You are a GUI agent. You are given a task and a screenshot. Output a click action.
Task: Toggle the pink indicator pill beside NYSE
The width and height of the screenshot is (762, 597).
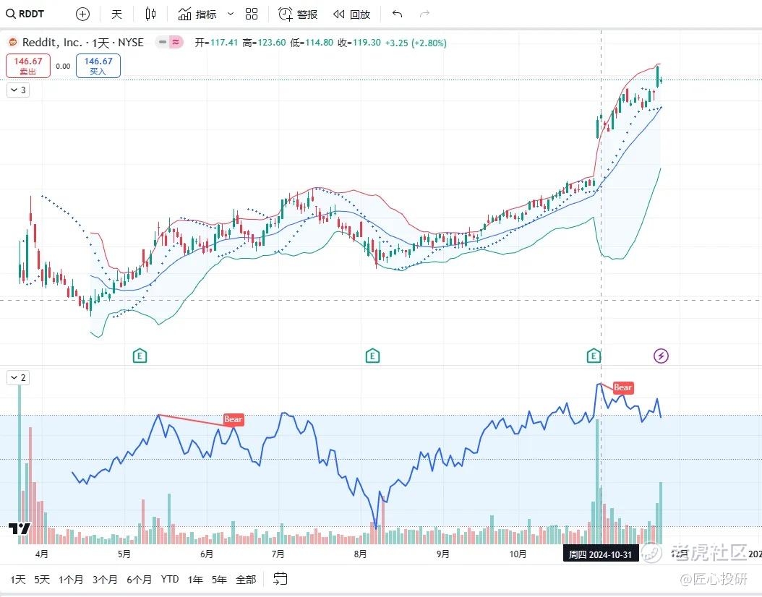point(176,42)
